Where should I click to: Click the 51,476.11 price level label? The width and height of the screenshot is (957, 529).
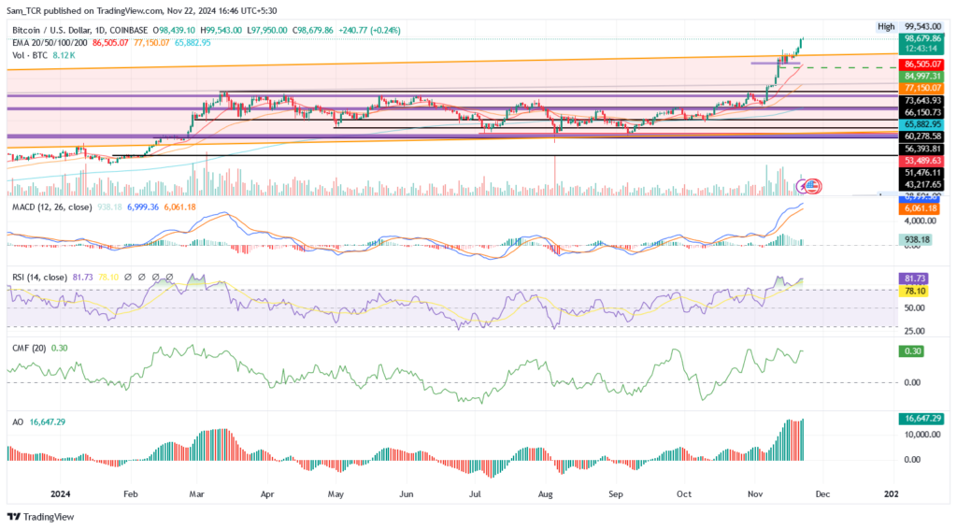[922, 173]
